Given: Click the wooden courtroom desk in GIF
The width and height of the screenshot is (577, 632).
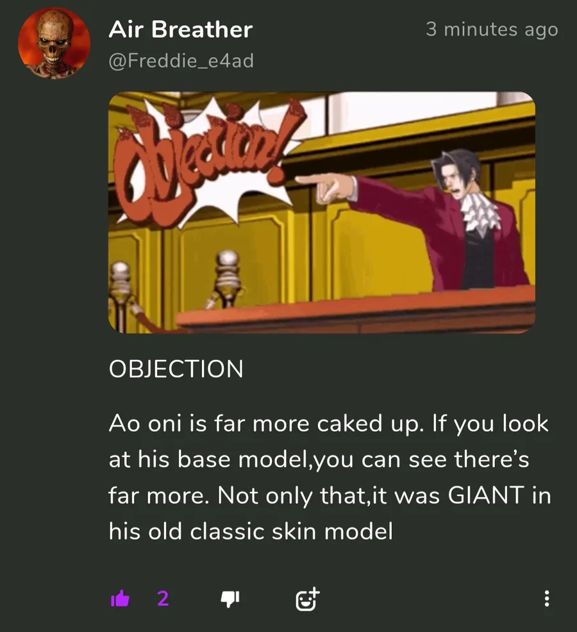Looking at the screenshot, I should pyautogui.click(x=355, y=309).
